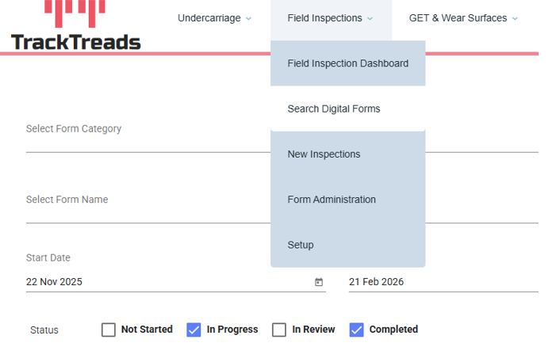Uncheck the In Progress status checkbox

coord(194,330)
